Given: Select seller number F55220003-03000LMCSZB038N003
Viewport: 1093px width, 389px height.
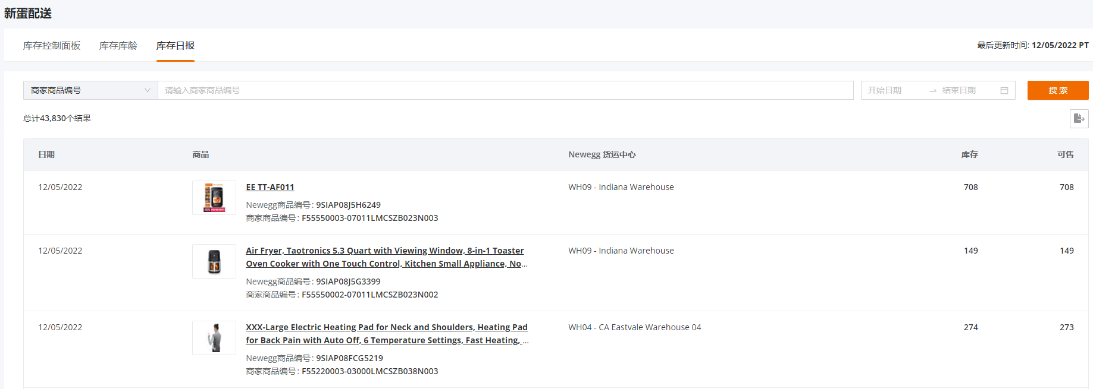Looking at the screenshot, I should click(370, 371).
